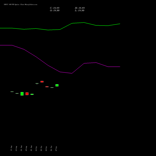Image resolution: width=156 pixels, height=156 pixels.
Task: Select the chart title text at the top left
Action: [x=21, y=5]
